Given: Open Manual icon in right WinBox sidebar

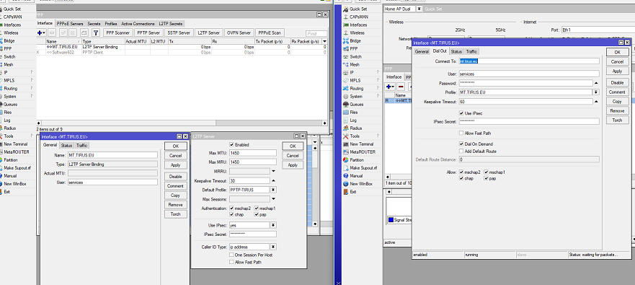Looking at the screenshot, I should tap(345, 176).
